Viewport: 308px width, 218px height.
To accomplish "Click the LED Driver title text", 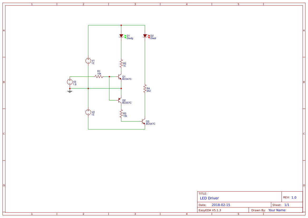I will [209, 198].
